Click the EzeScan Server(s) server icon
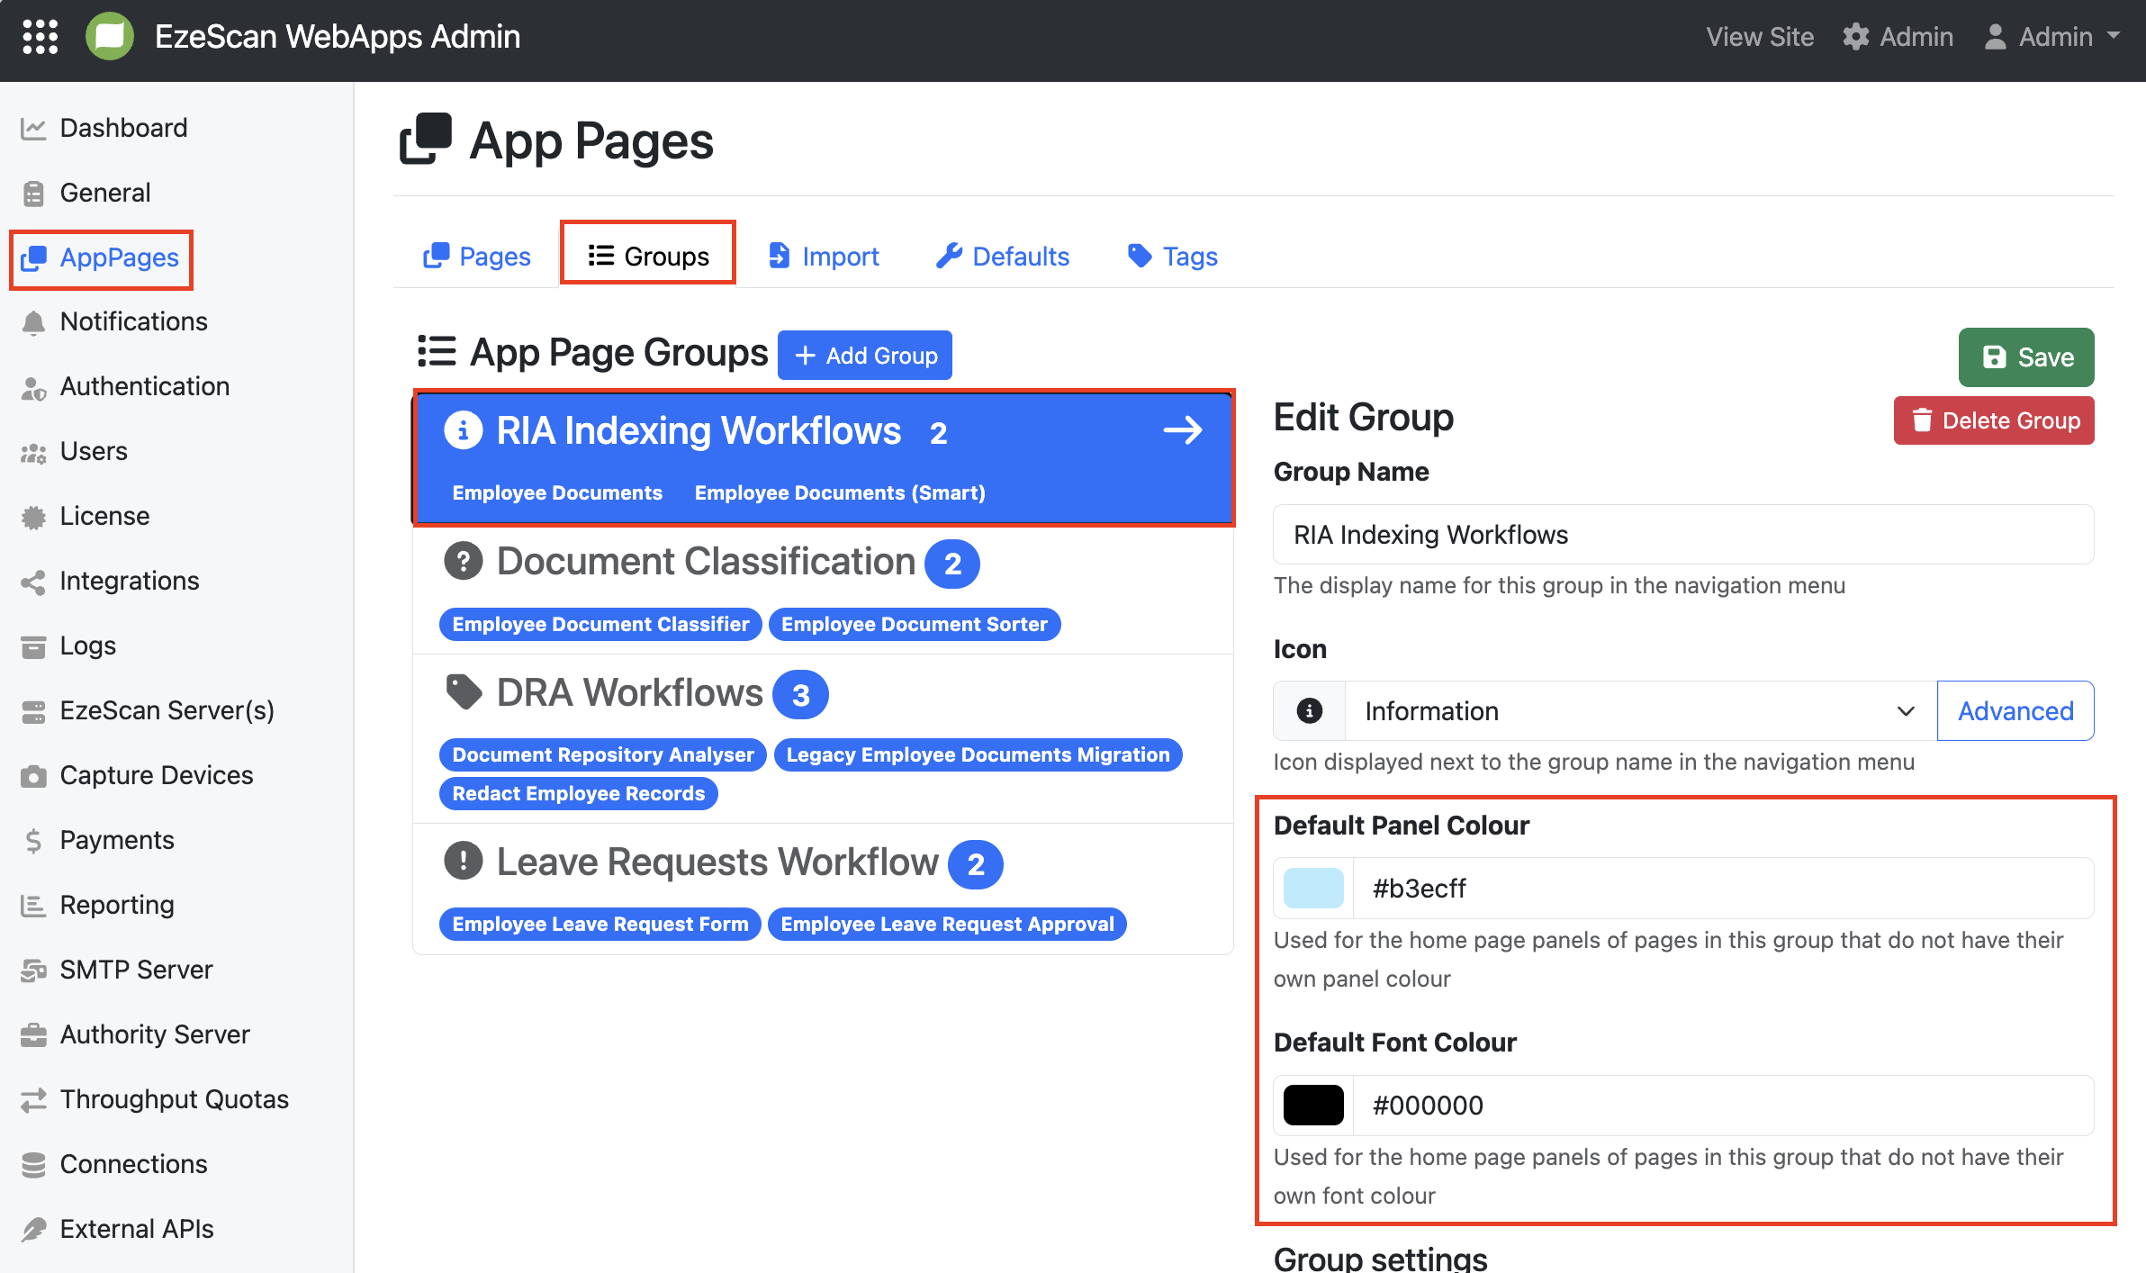The width and height of the screenshot is (2146, 1273). [33, 711]
